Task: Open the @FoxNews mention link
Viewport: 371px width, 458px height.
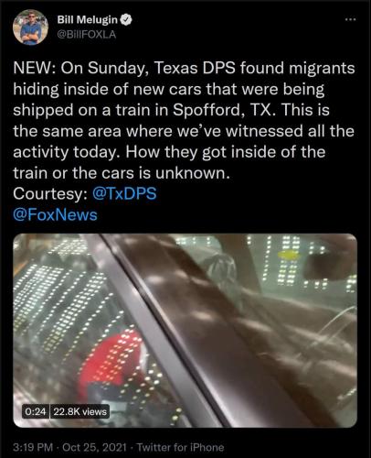Action: coord(55,214)
